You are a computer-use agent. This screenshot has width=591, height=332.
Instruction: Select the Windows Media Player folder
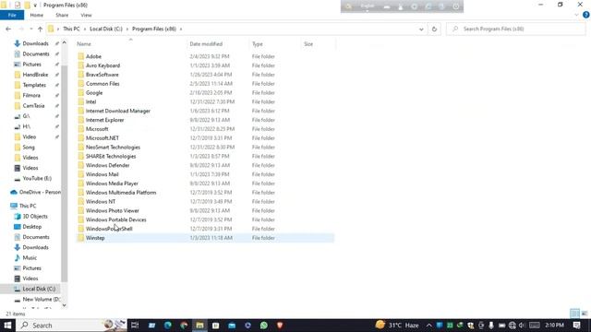click(112, 184)
